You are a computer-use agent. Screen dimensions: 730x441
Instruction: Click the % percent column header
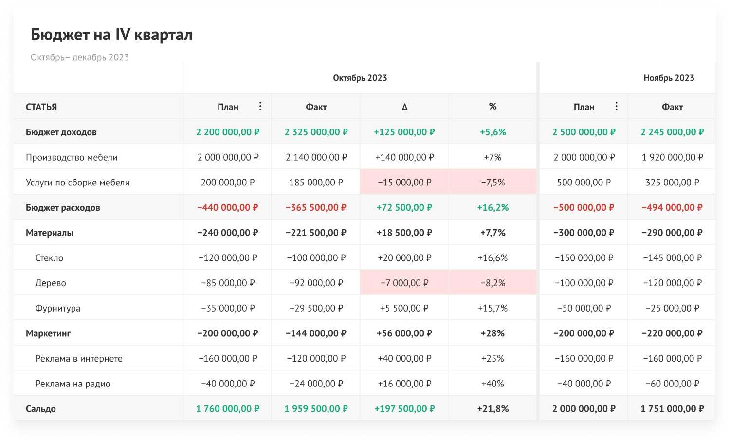pos(493,107)
